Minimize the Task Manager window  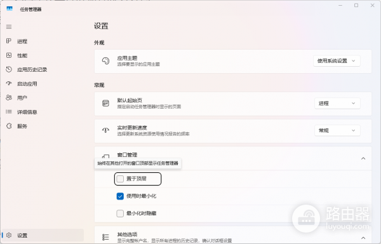[x=340, y=5]
